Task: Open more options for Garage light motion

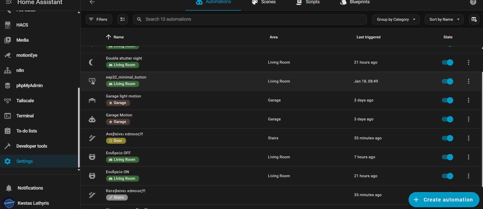Action: click(468, 100)
